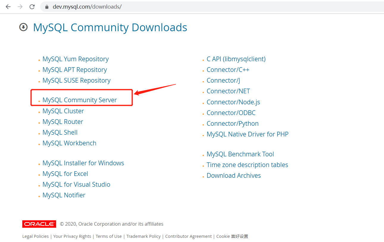Select the Oracle copyright notice text

coord(112,224)
